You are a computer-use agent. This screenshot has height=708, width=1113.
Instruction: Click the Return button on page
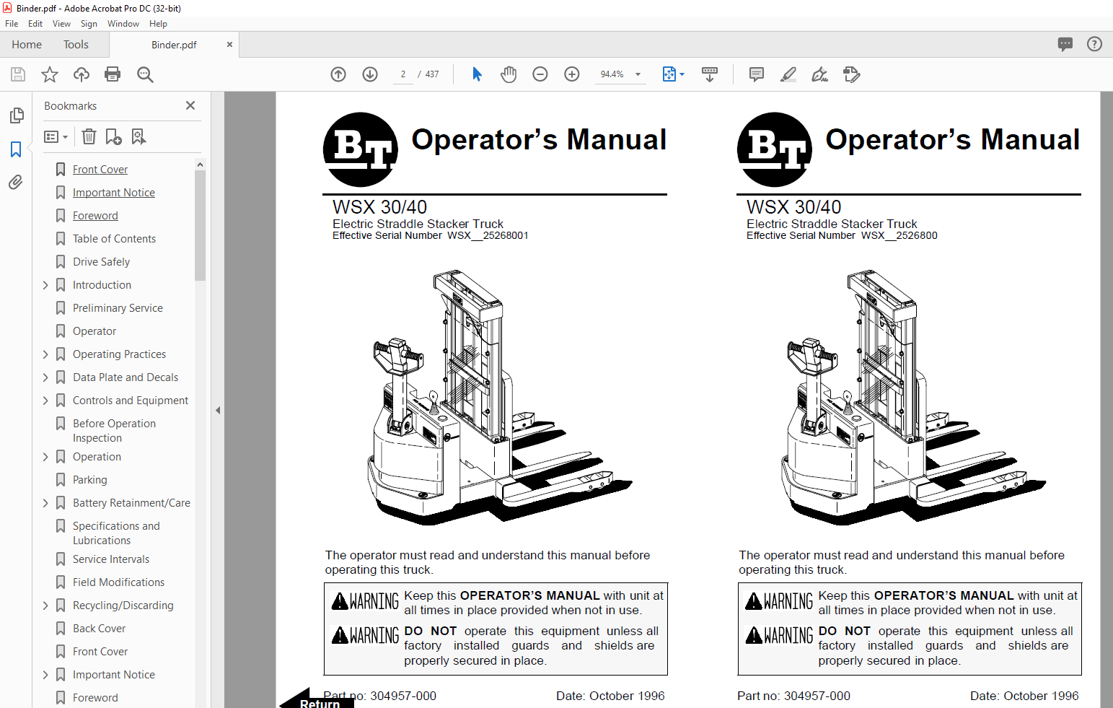click(x=317, y=699)
